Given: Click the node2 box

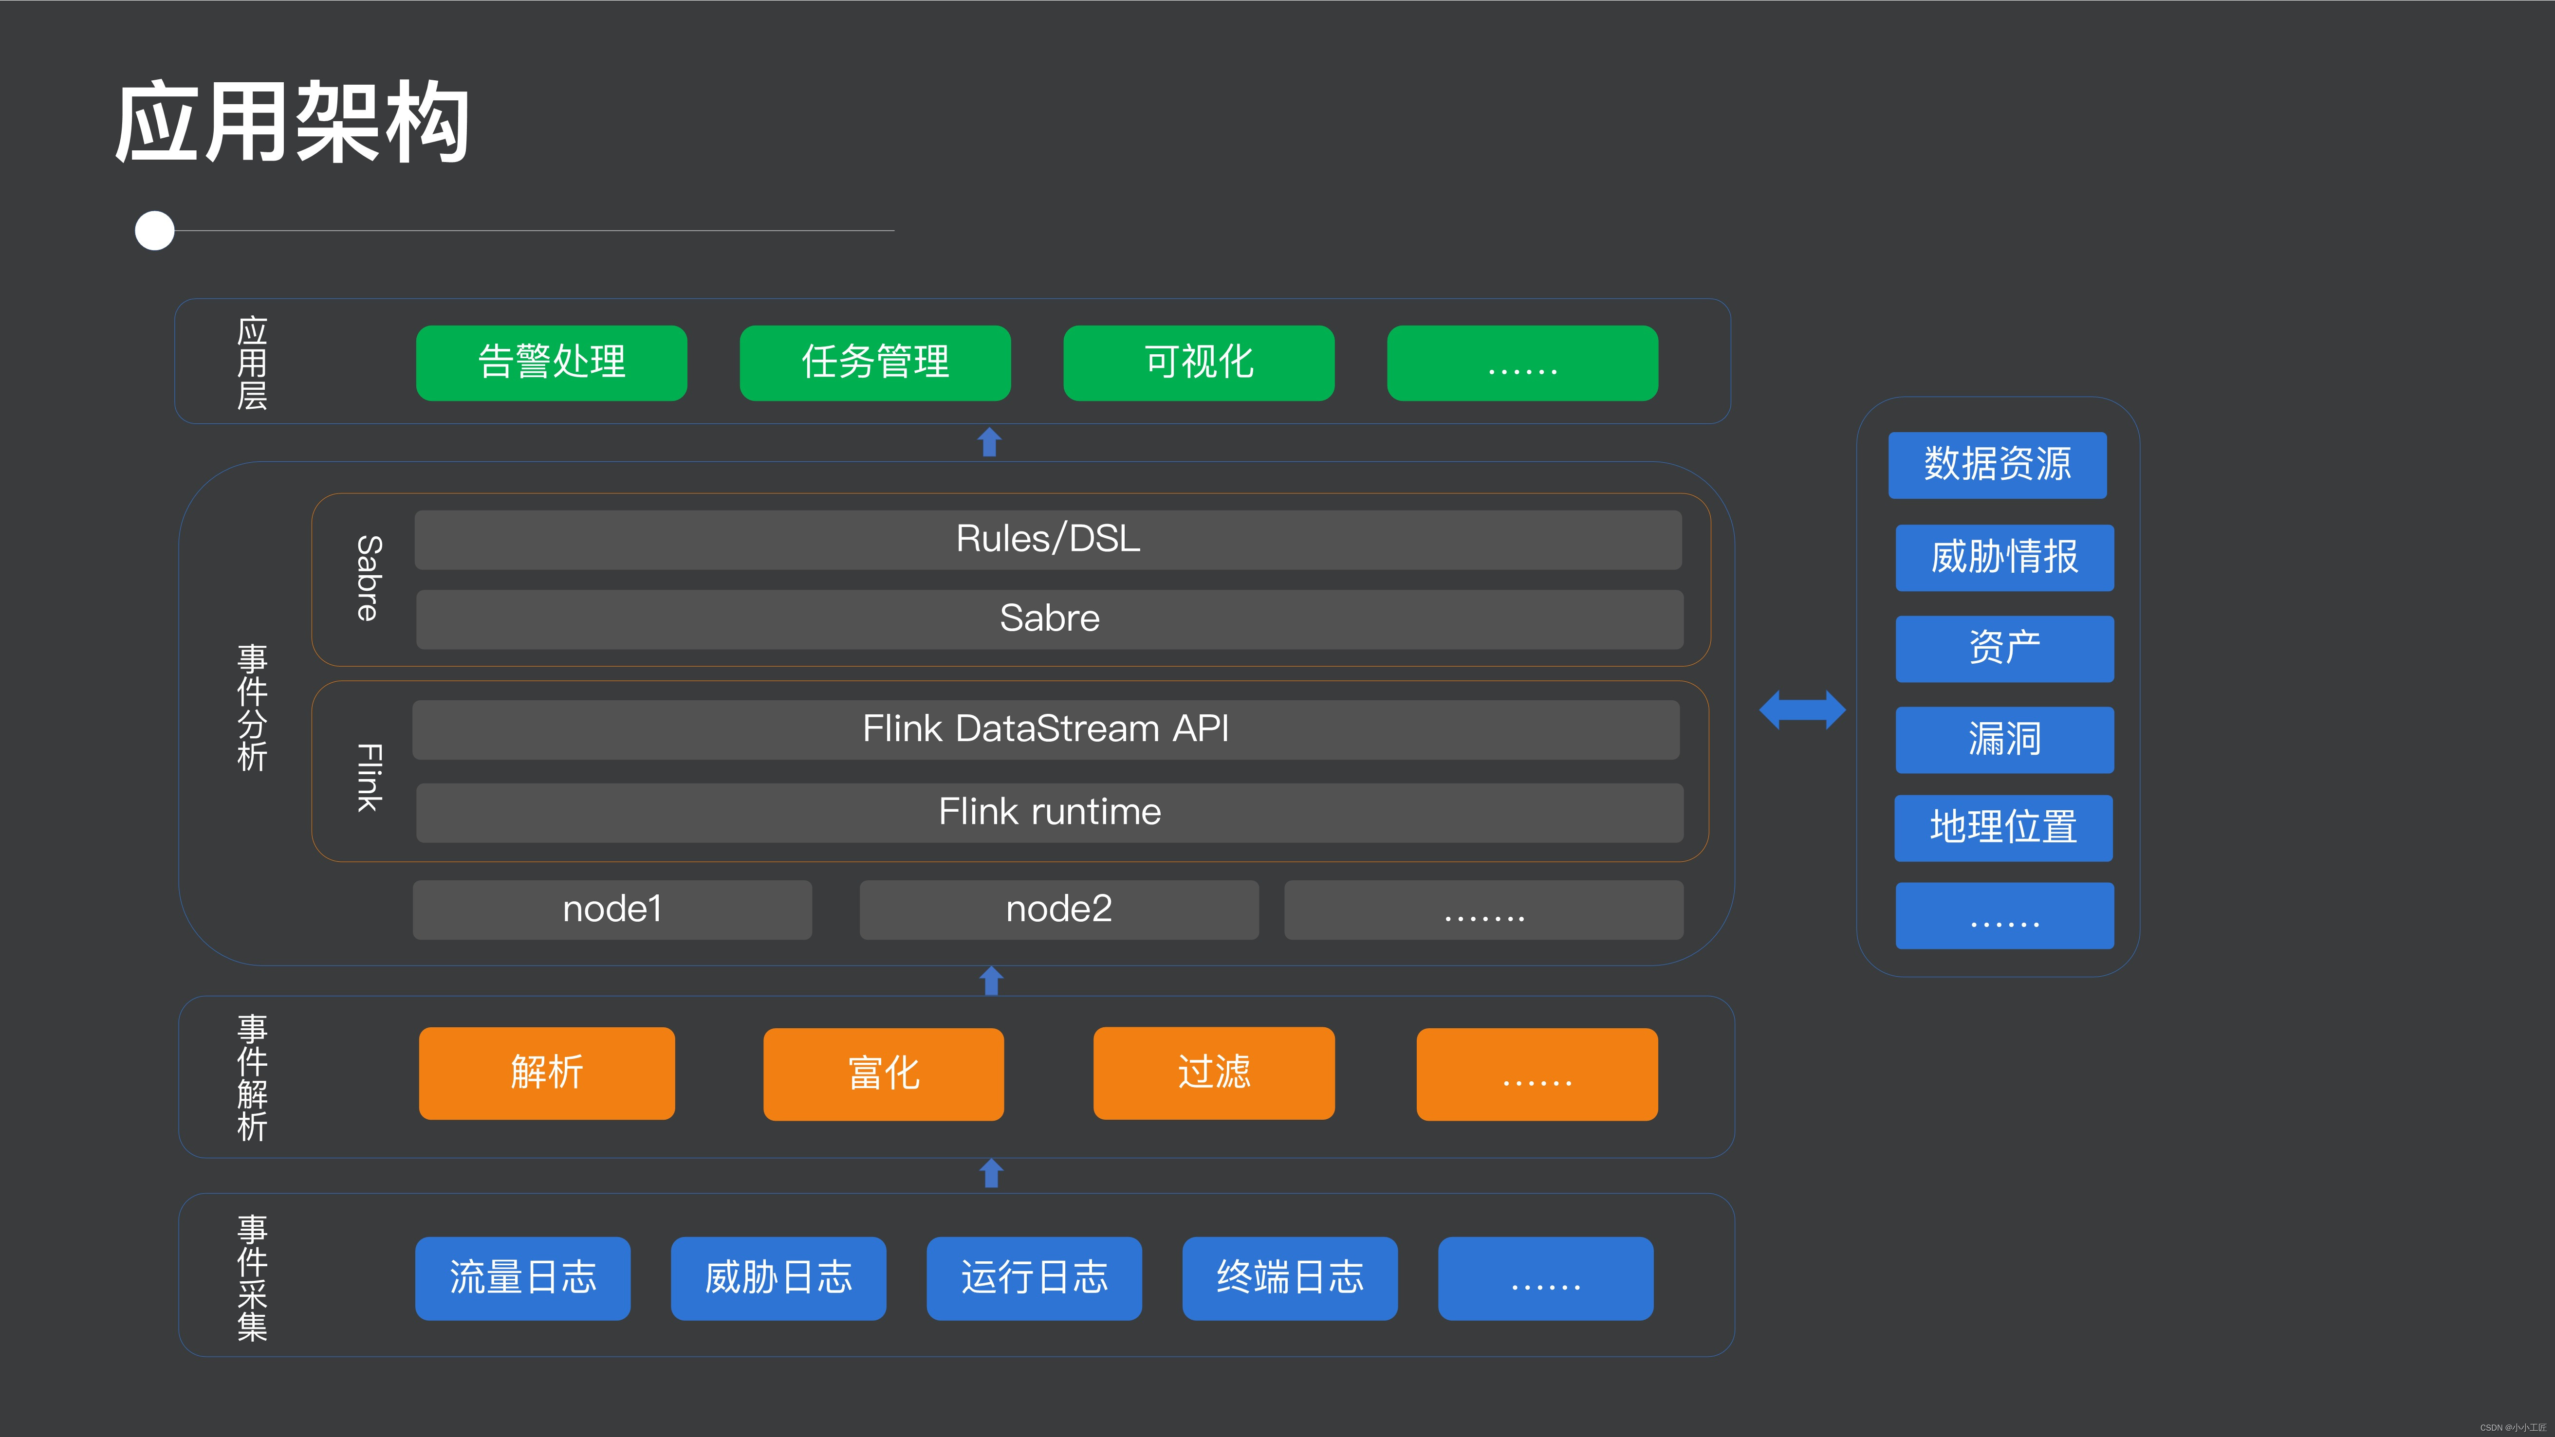Looking at the screenshot, I should tap(1059, 910).
